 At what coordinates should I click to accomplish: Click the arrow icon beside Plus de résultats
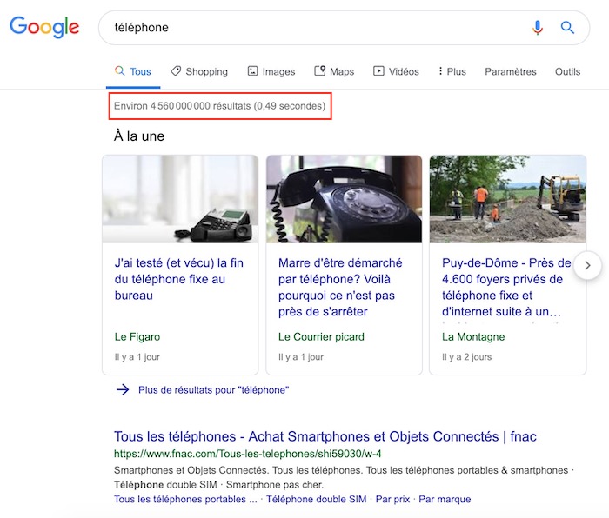123,390
